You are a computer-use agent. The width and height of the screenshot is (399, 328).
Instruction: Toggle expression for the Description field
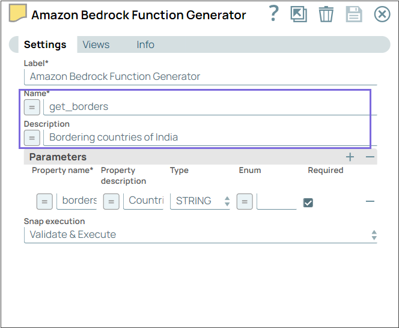pyautogui.click(x=32, y=138)
